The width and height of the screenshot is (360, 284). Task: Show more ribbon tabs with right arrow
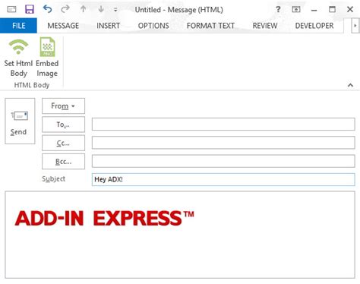click(x=355, y=26)
